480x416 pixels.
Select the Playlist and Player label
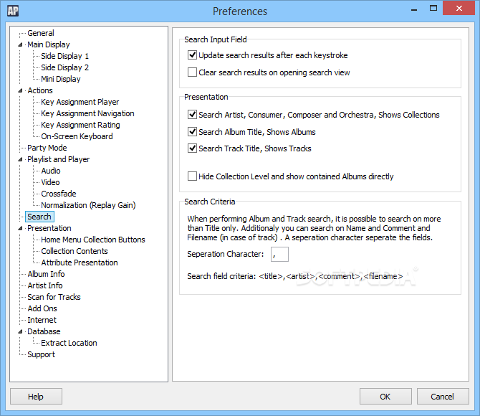pos(59,159)
